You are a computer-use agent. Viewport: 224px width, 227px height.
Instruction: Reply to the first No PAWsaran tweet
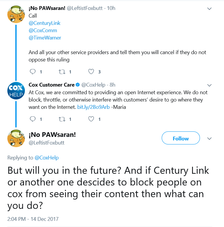pos(33,71)
